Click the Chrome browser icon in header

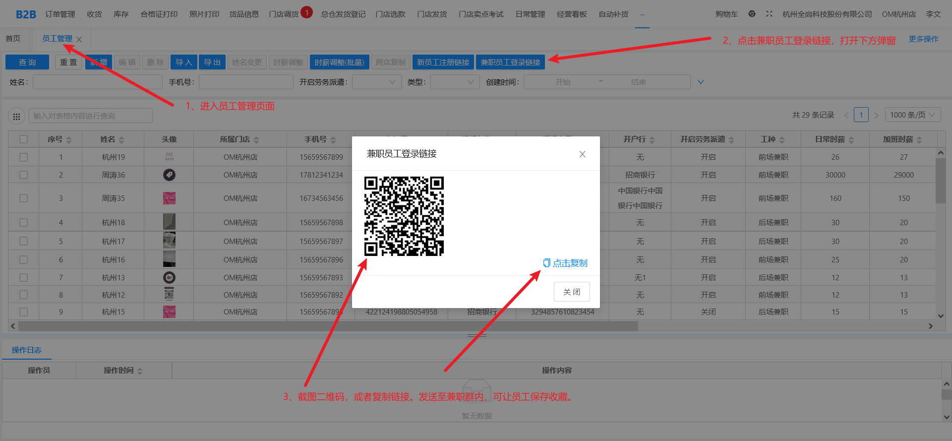click(x=752, y=14)
